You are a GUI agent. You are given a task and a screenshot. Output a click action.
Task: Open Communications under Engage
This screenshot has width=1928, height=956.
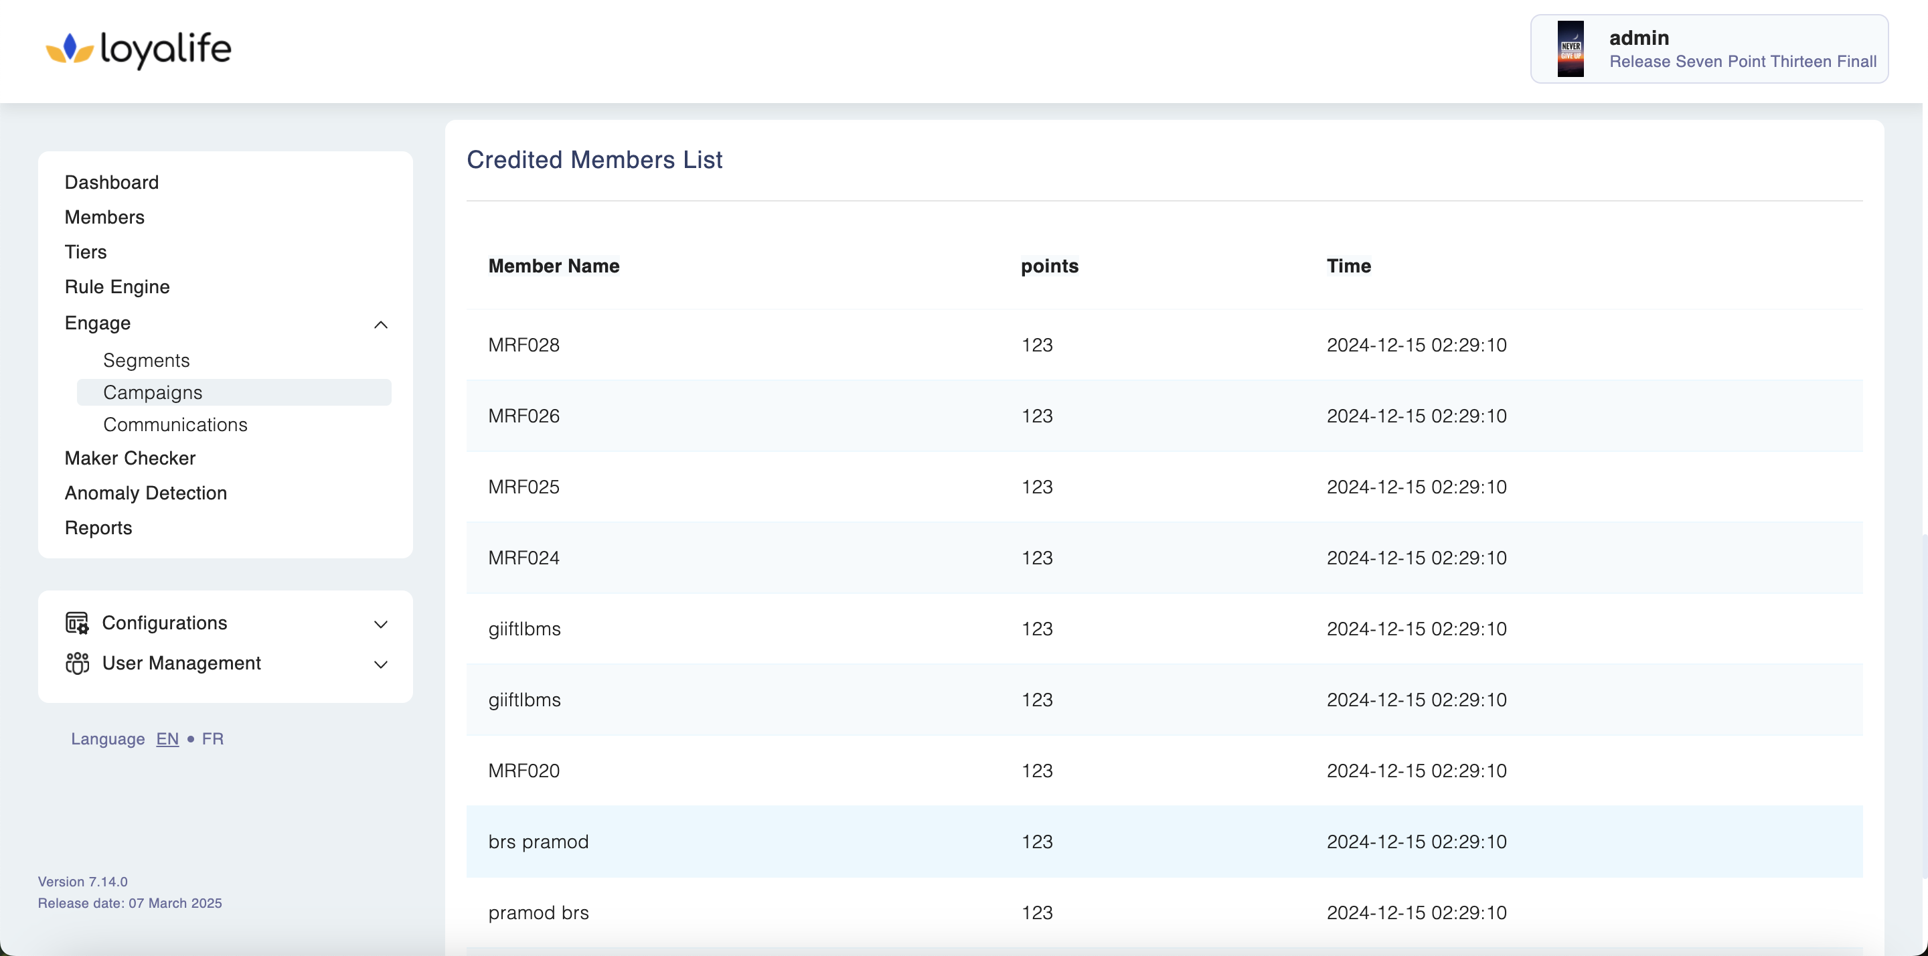point(174,424)
